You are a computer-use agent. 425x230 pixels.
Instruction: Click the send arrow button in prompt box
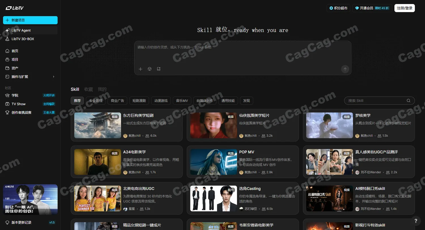345,69
